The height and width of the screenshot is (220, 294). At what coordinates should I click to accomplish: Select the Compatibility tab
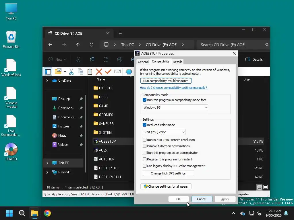click(x=161, y=61)
